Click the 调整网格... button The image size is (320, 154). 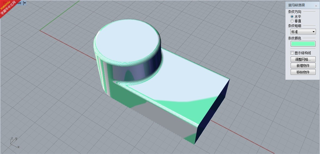[x=303, y=59]
